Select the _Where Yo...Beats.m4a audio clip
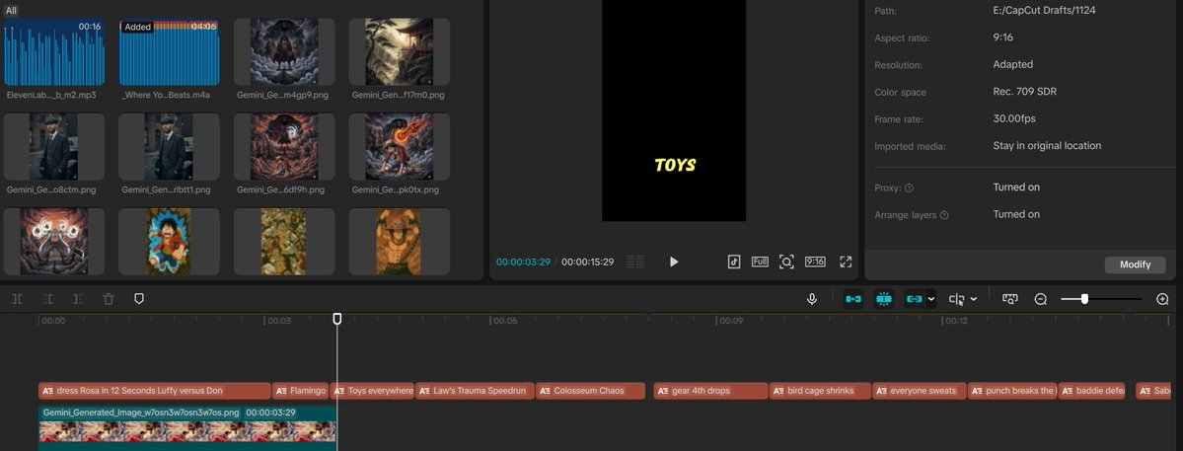 [169, 52]
